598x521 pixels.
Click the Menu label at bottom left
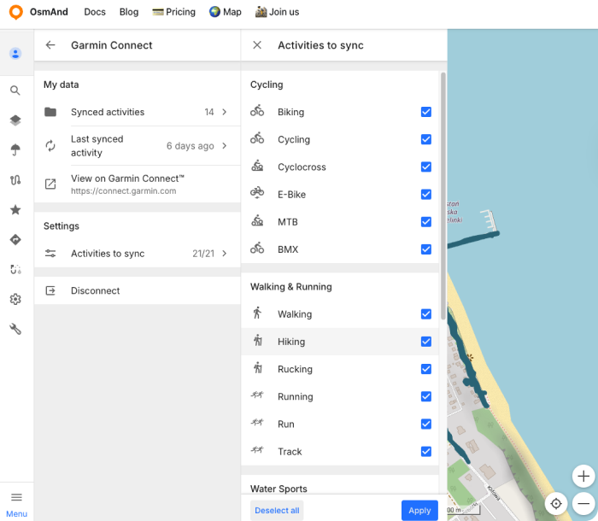[16, 514]
